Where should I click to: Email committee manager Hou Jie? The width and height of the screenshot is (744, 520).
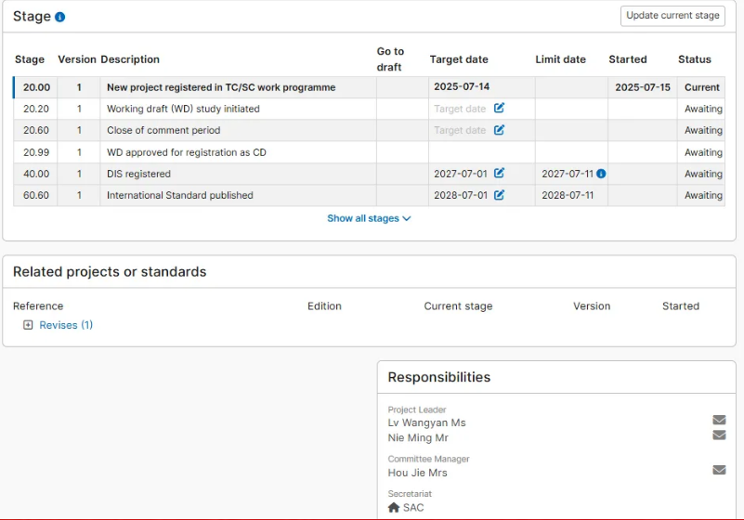pyautogui.click(x=719, y=470)
